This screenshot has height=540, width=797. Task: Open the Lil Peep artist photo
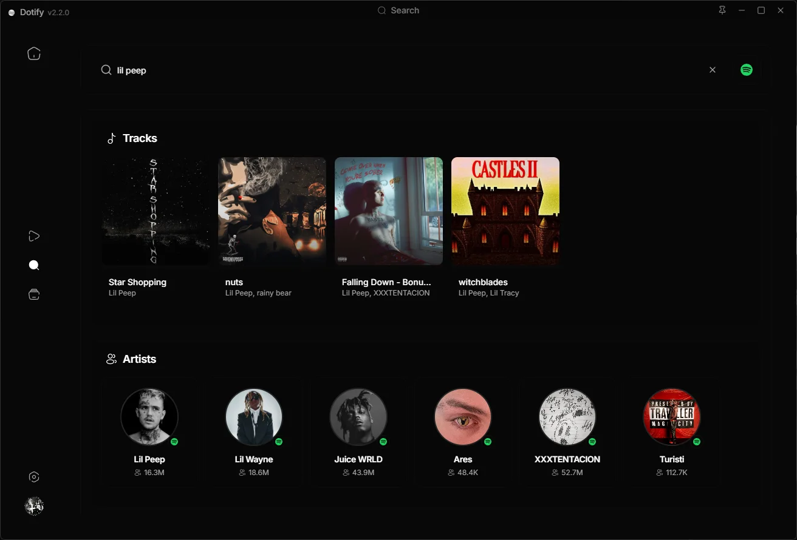tap(149, 417)
